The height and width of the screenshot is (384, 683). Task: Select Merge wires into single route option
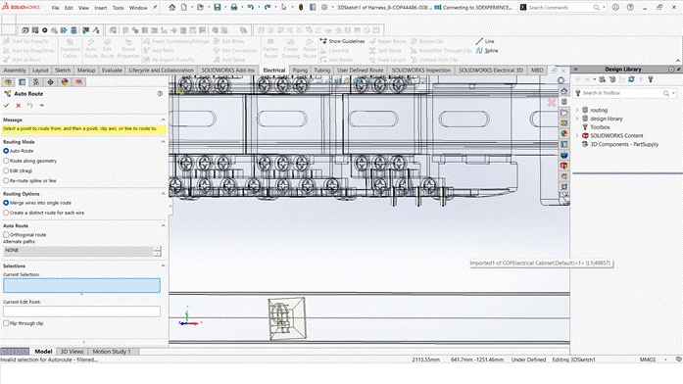[x=6, y=203]
